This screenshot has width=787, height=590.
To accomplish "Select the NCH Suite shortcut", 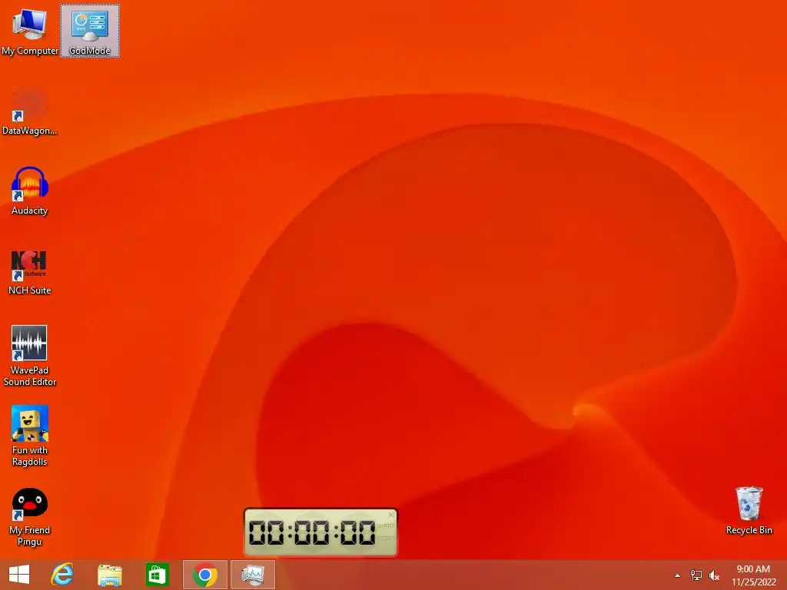I will (x=30, y=271).
